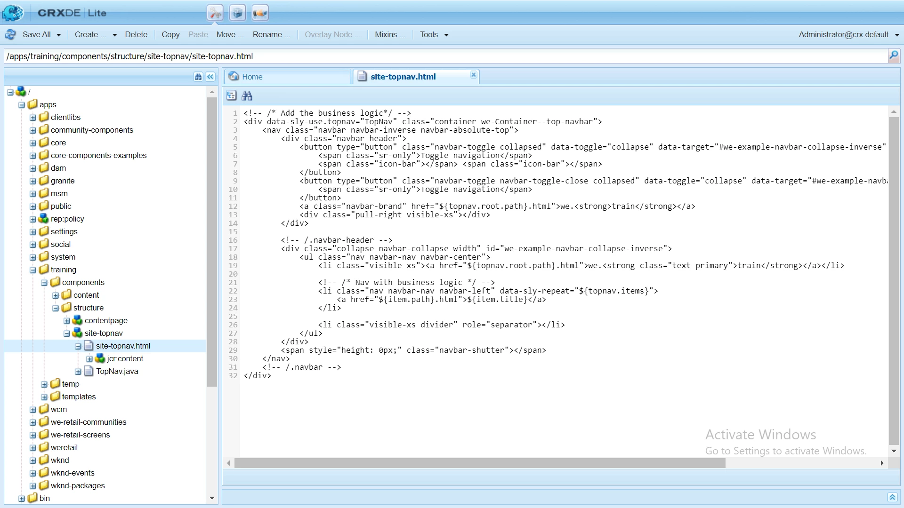The height and width of the screenshot is (508, 904).
Task: Collapse the training folder node
Action: [33, 270]
